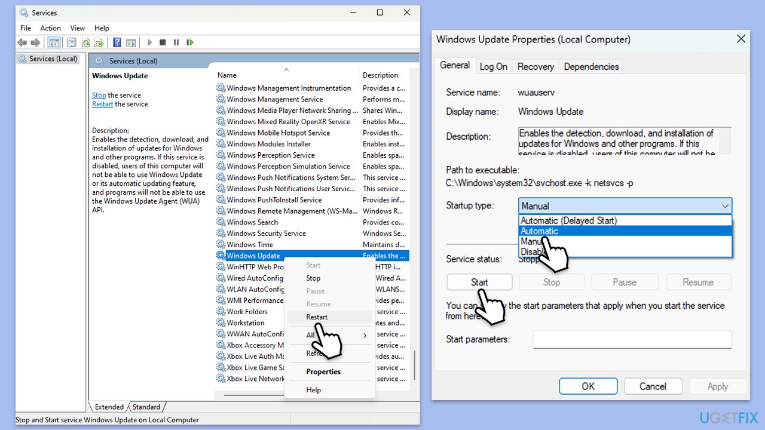Switch to the Log On tab

tap(494, 67)
